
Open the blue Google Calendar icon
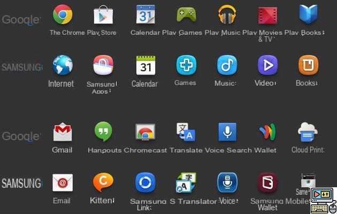145,14
